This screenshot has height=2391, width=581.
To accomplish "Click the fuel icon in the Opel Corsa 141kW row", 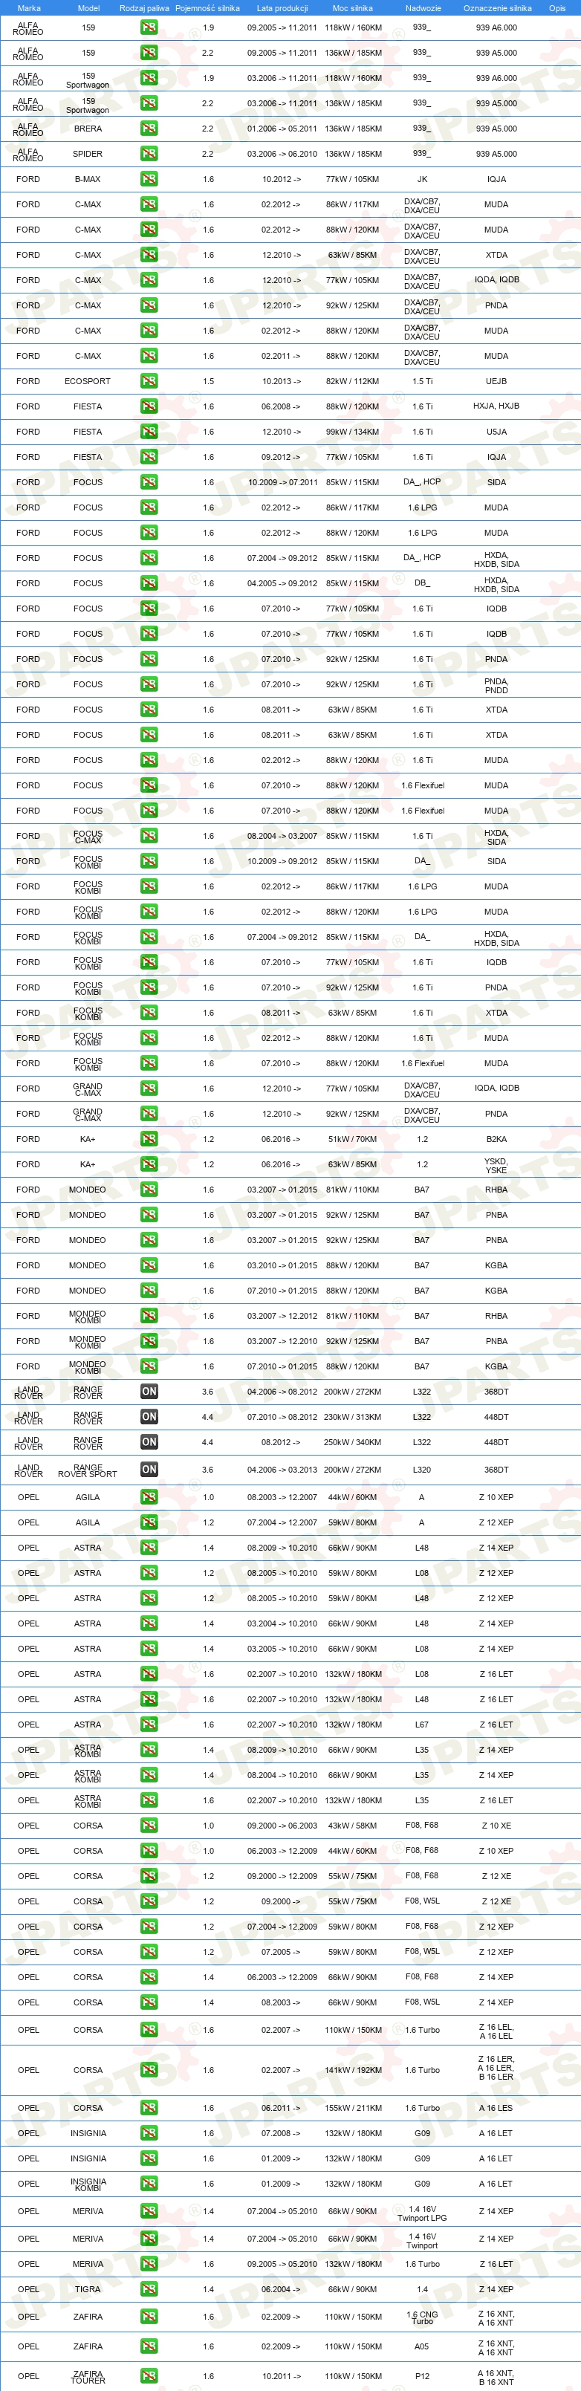I will (x=149, y=2070).
